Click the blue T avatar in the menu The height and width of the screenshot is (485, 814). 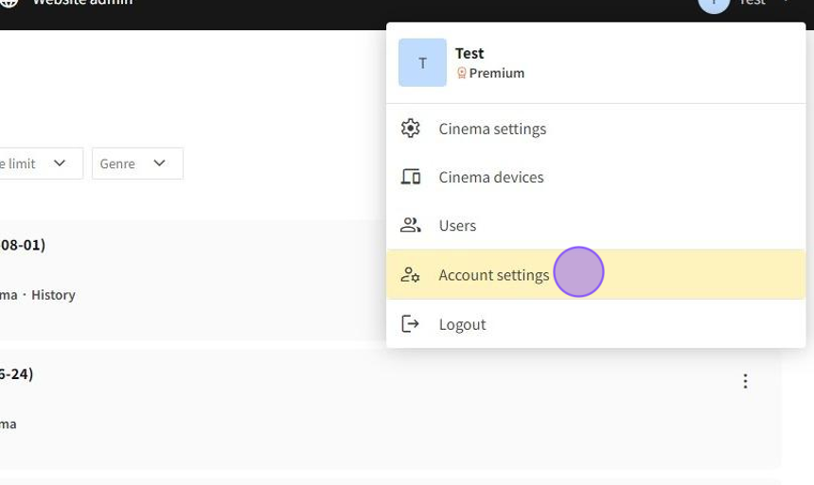coord(422,62)
